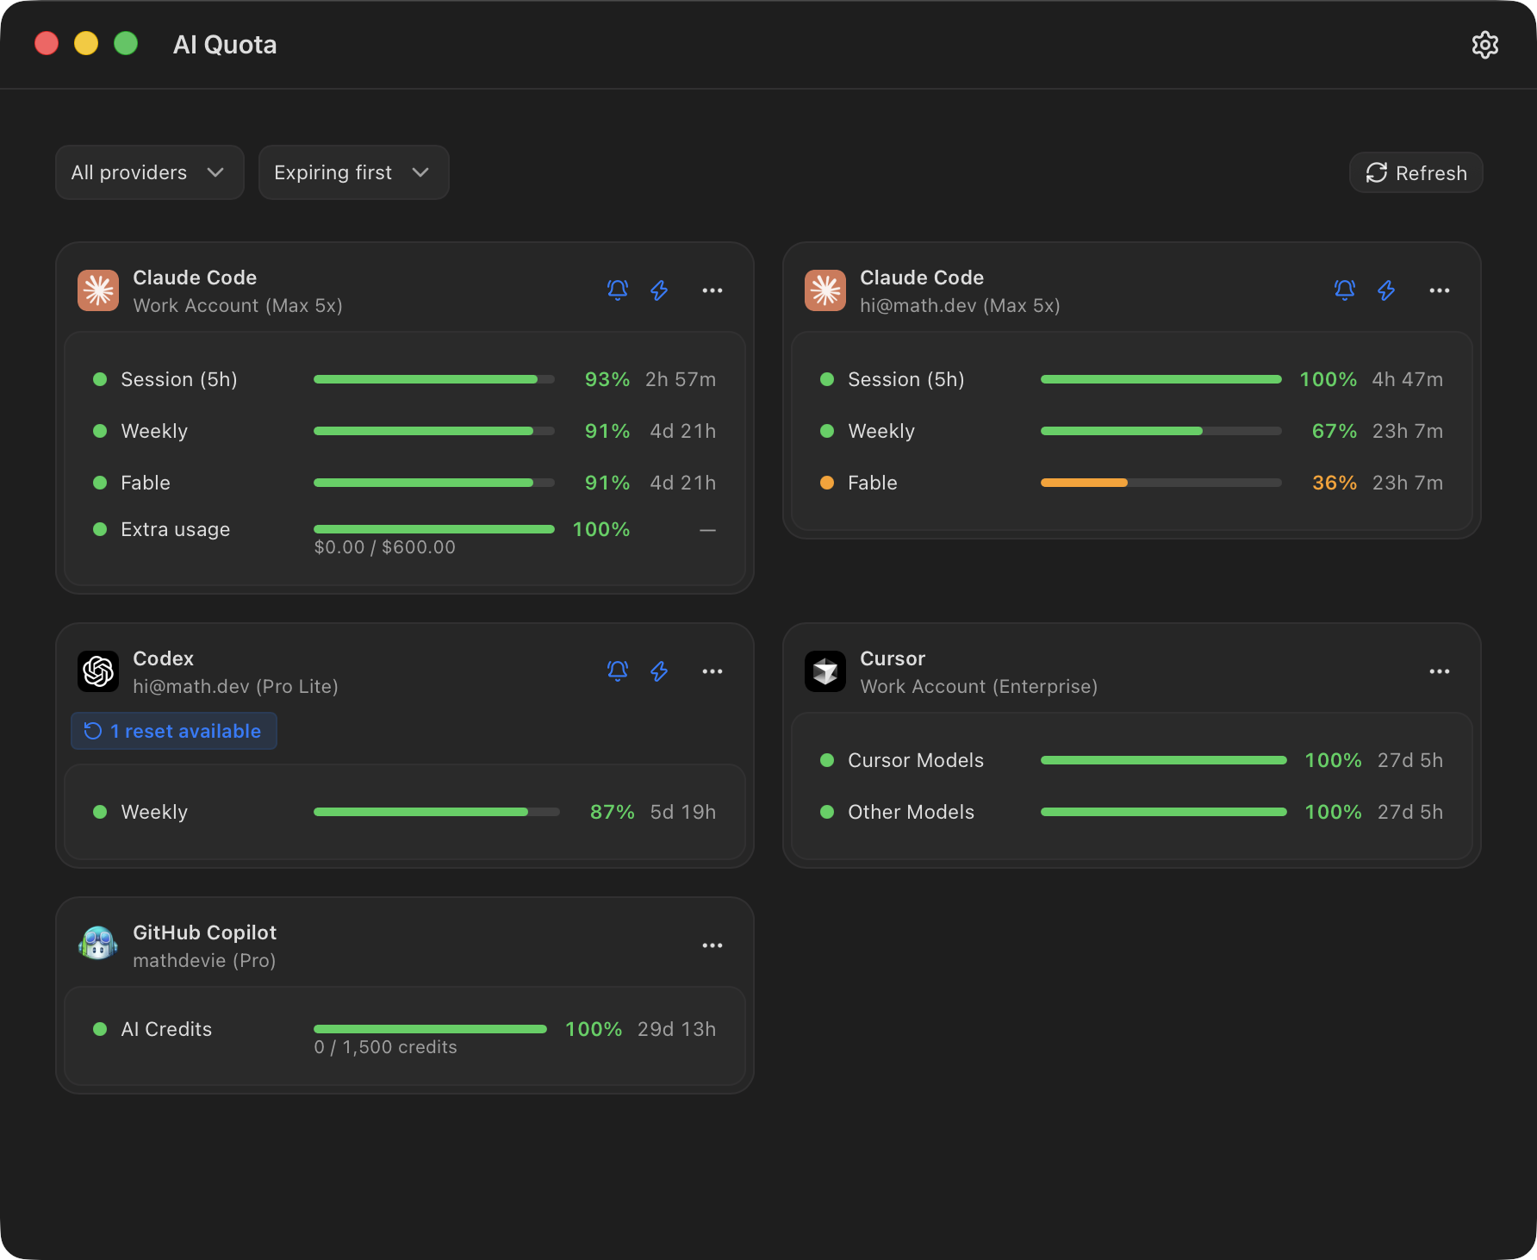The height and width of the screenshot is (1260, 1537).
Task: Click the 29d 13h Copilot reset time
Action: tap(677, 1029)
